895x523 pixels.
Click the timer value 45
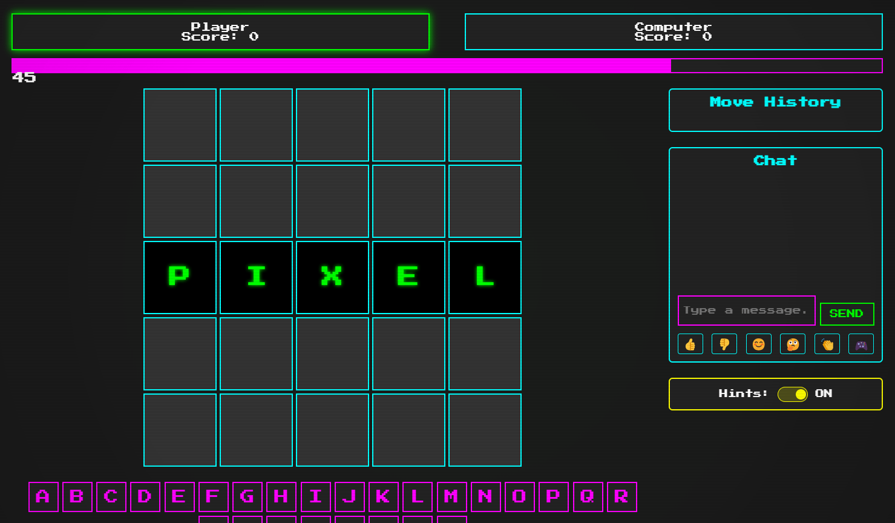click(24, 77)
